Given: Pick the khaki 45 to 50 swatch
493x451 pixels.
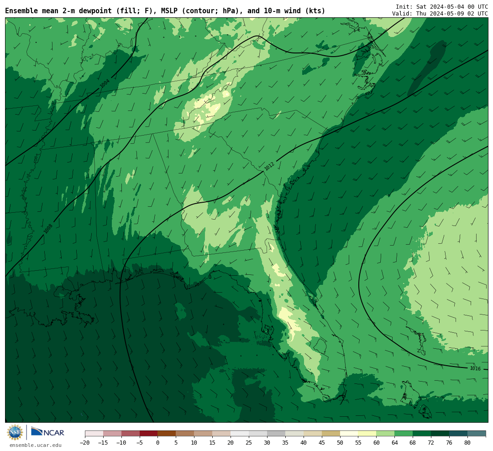Looking at the screenshot, I should coord(331,434).
